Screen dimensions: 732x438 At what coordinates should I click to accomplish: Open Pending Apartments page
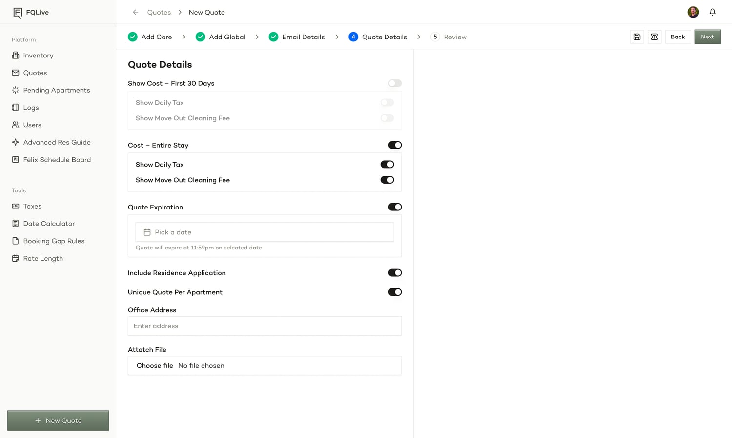point(51,90)
